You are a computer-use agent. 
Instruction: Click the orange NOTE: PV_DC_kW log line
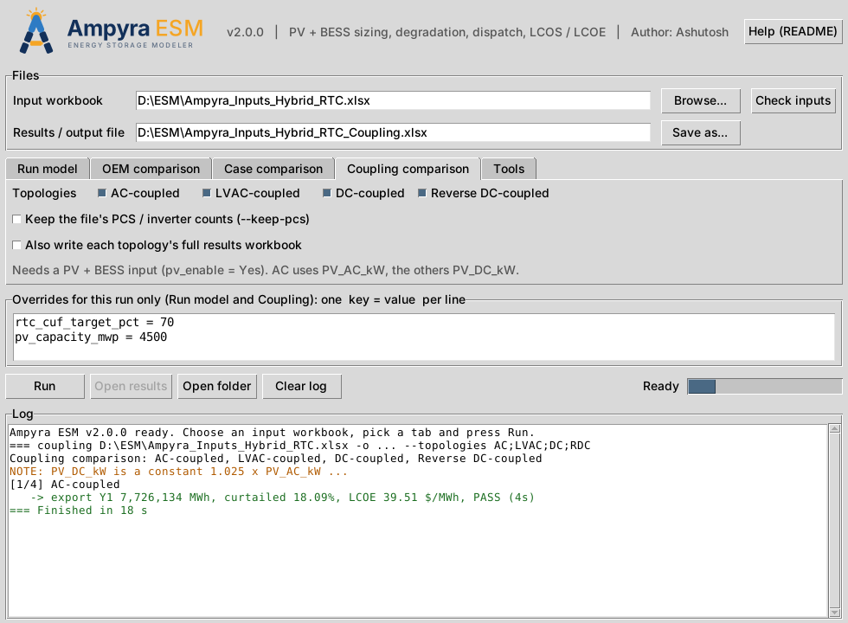pyautogui.click(x=178, y=472)
